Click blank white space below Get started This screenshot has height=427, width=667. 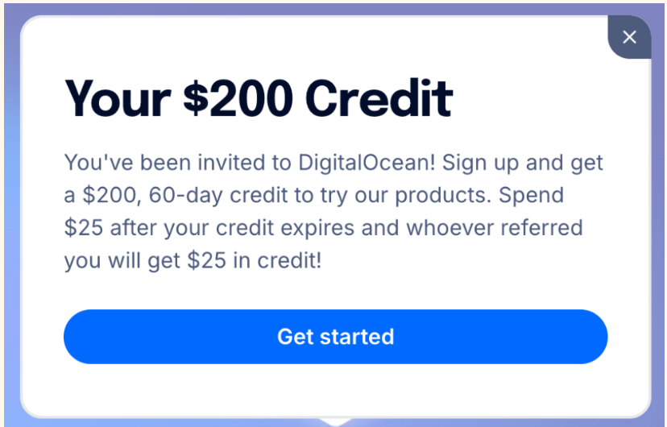[x=335, y=391]
